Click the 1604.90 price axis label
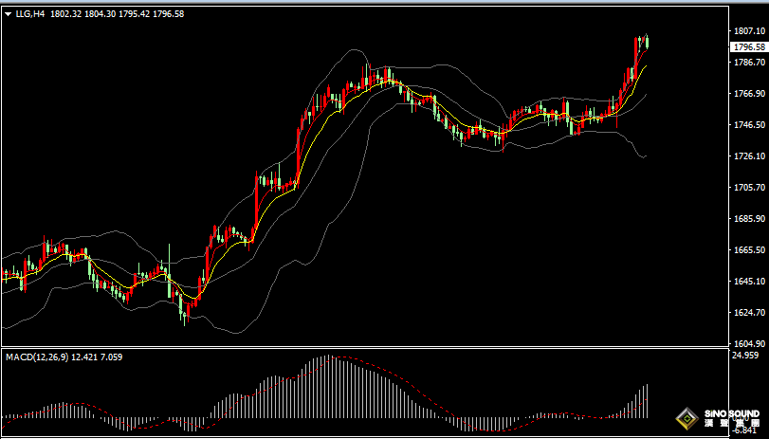This screenshot has width=769, height=439. [748, 344]
